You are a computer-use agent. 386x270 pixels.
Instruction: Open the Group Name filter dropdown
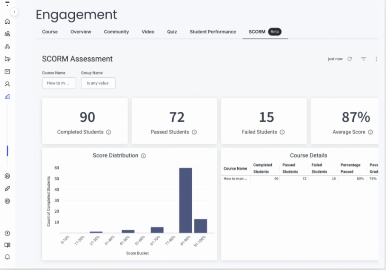tap(98, 83)
